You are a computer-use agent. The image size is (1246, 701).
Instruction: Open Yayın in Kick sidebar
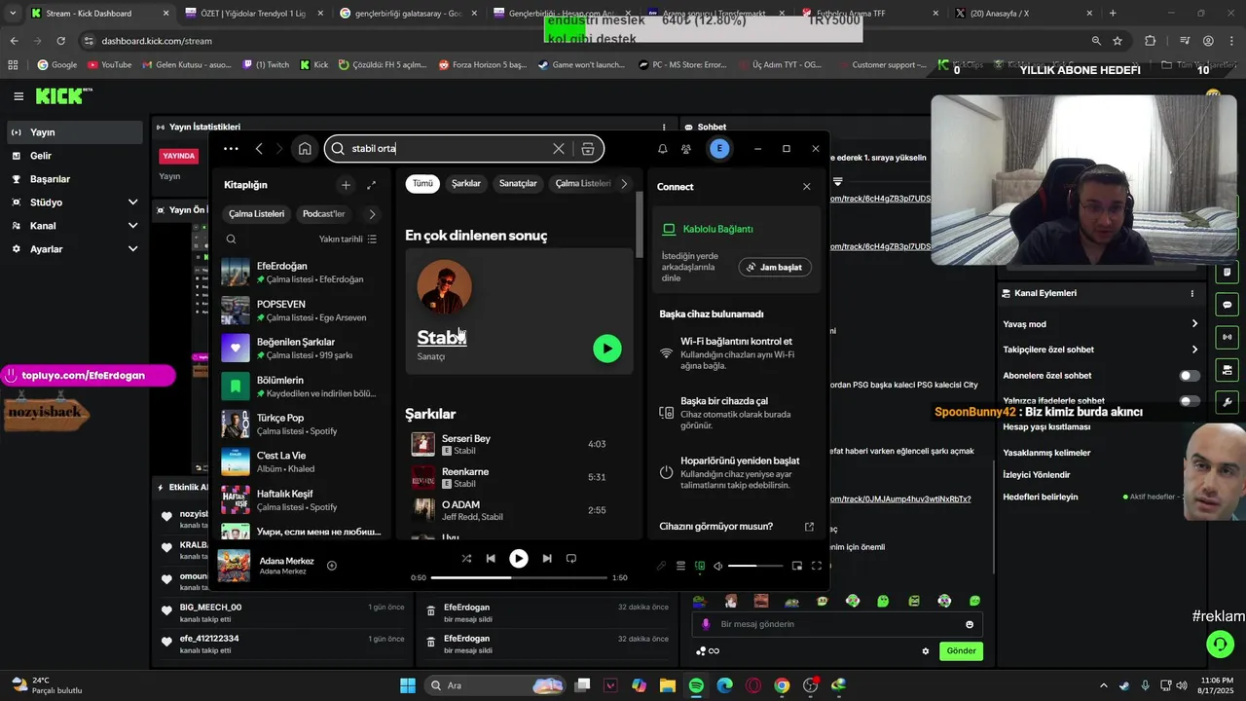[75, 132]
